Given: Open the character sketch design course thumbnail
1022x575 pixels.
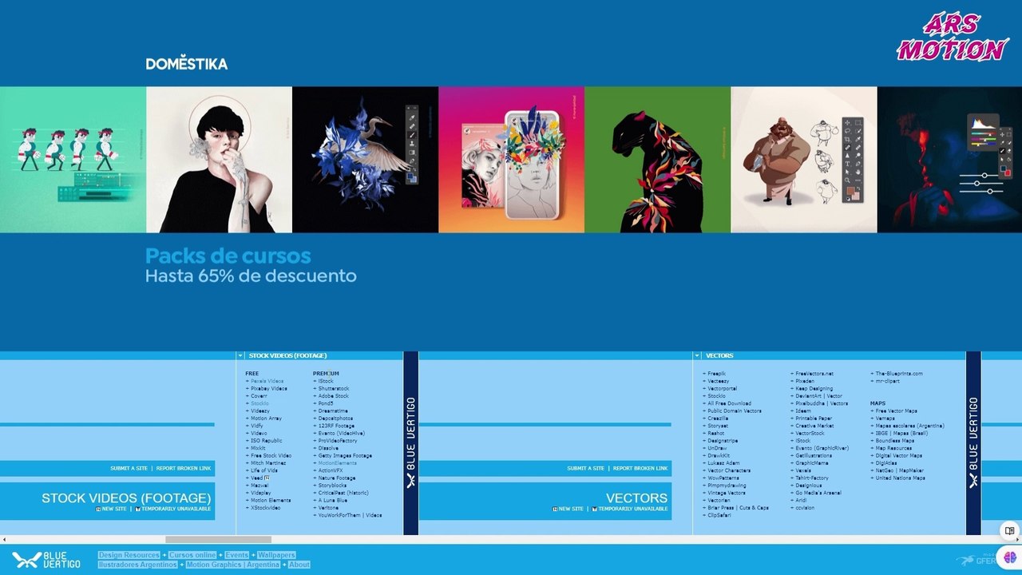Looking at the screenshot, I should point(803,160).
